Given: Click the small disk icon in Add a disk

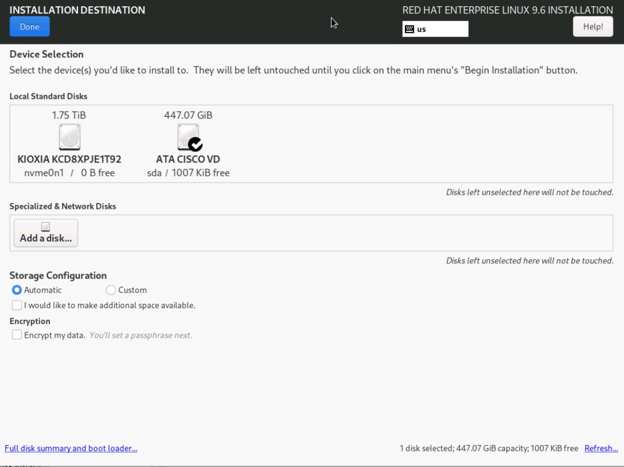Looking at the screenshot, I should pos(46,227).
